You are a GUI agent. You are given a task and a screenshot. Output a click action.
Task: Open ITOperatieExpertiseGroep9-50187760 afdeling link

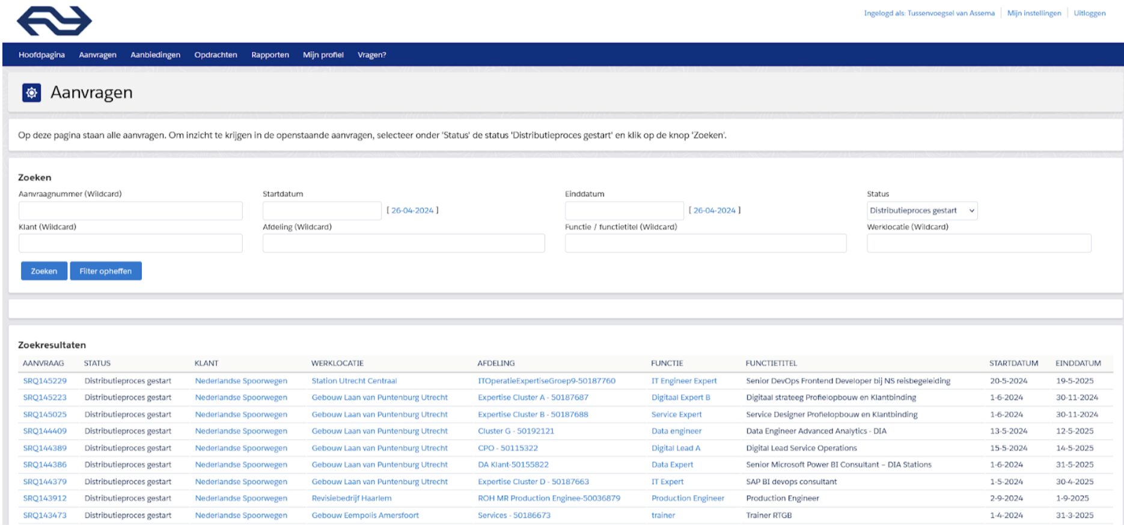pos(546,381)
